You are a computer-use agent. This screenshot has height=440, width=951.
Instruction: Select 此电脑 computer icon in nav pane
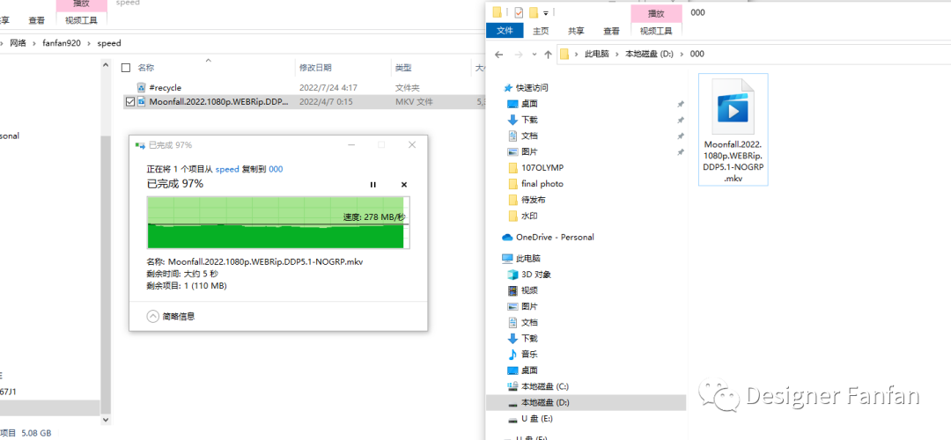point(508,258)
